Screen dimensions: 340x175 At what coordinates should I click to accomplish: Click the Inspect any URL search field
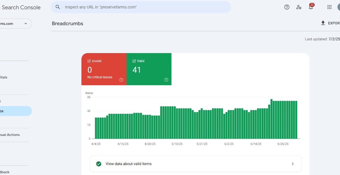point(141,7)
